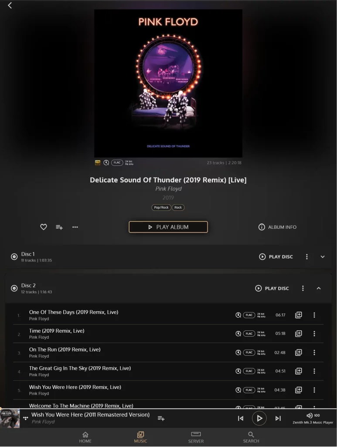Go back using the top-left arrow
Image resolution: width=337 pixels, height=447 pixels.
(x=10, y=5)
